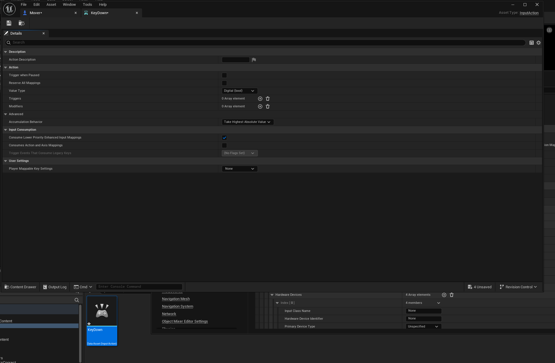Click the Browse to asset in Content Browser icon
The width and height of the screenshot is (555, 363).
point(21,23)
